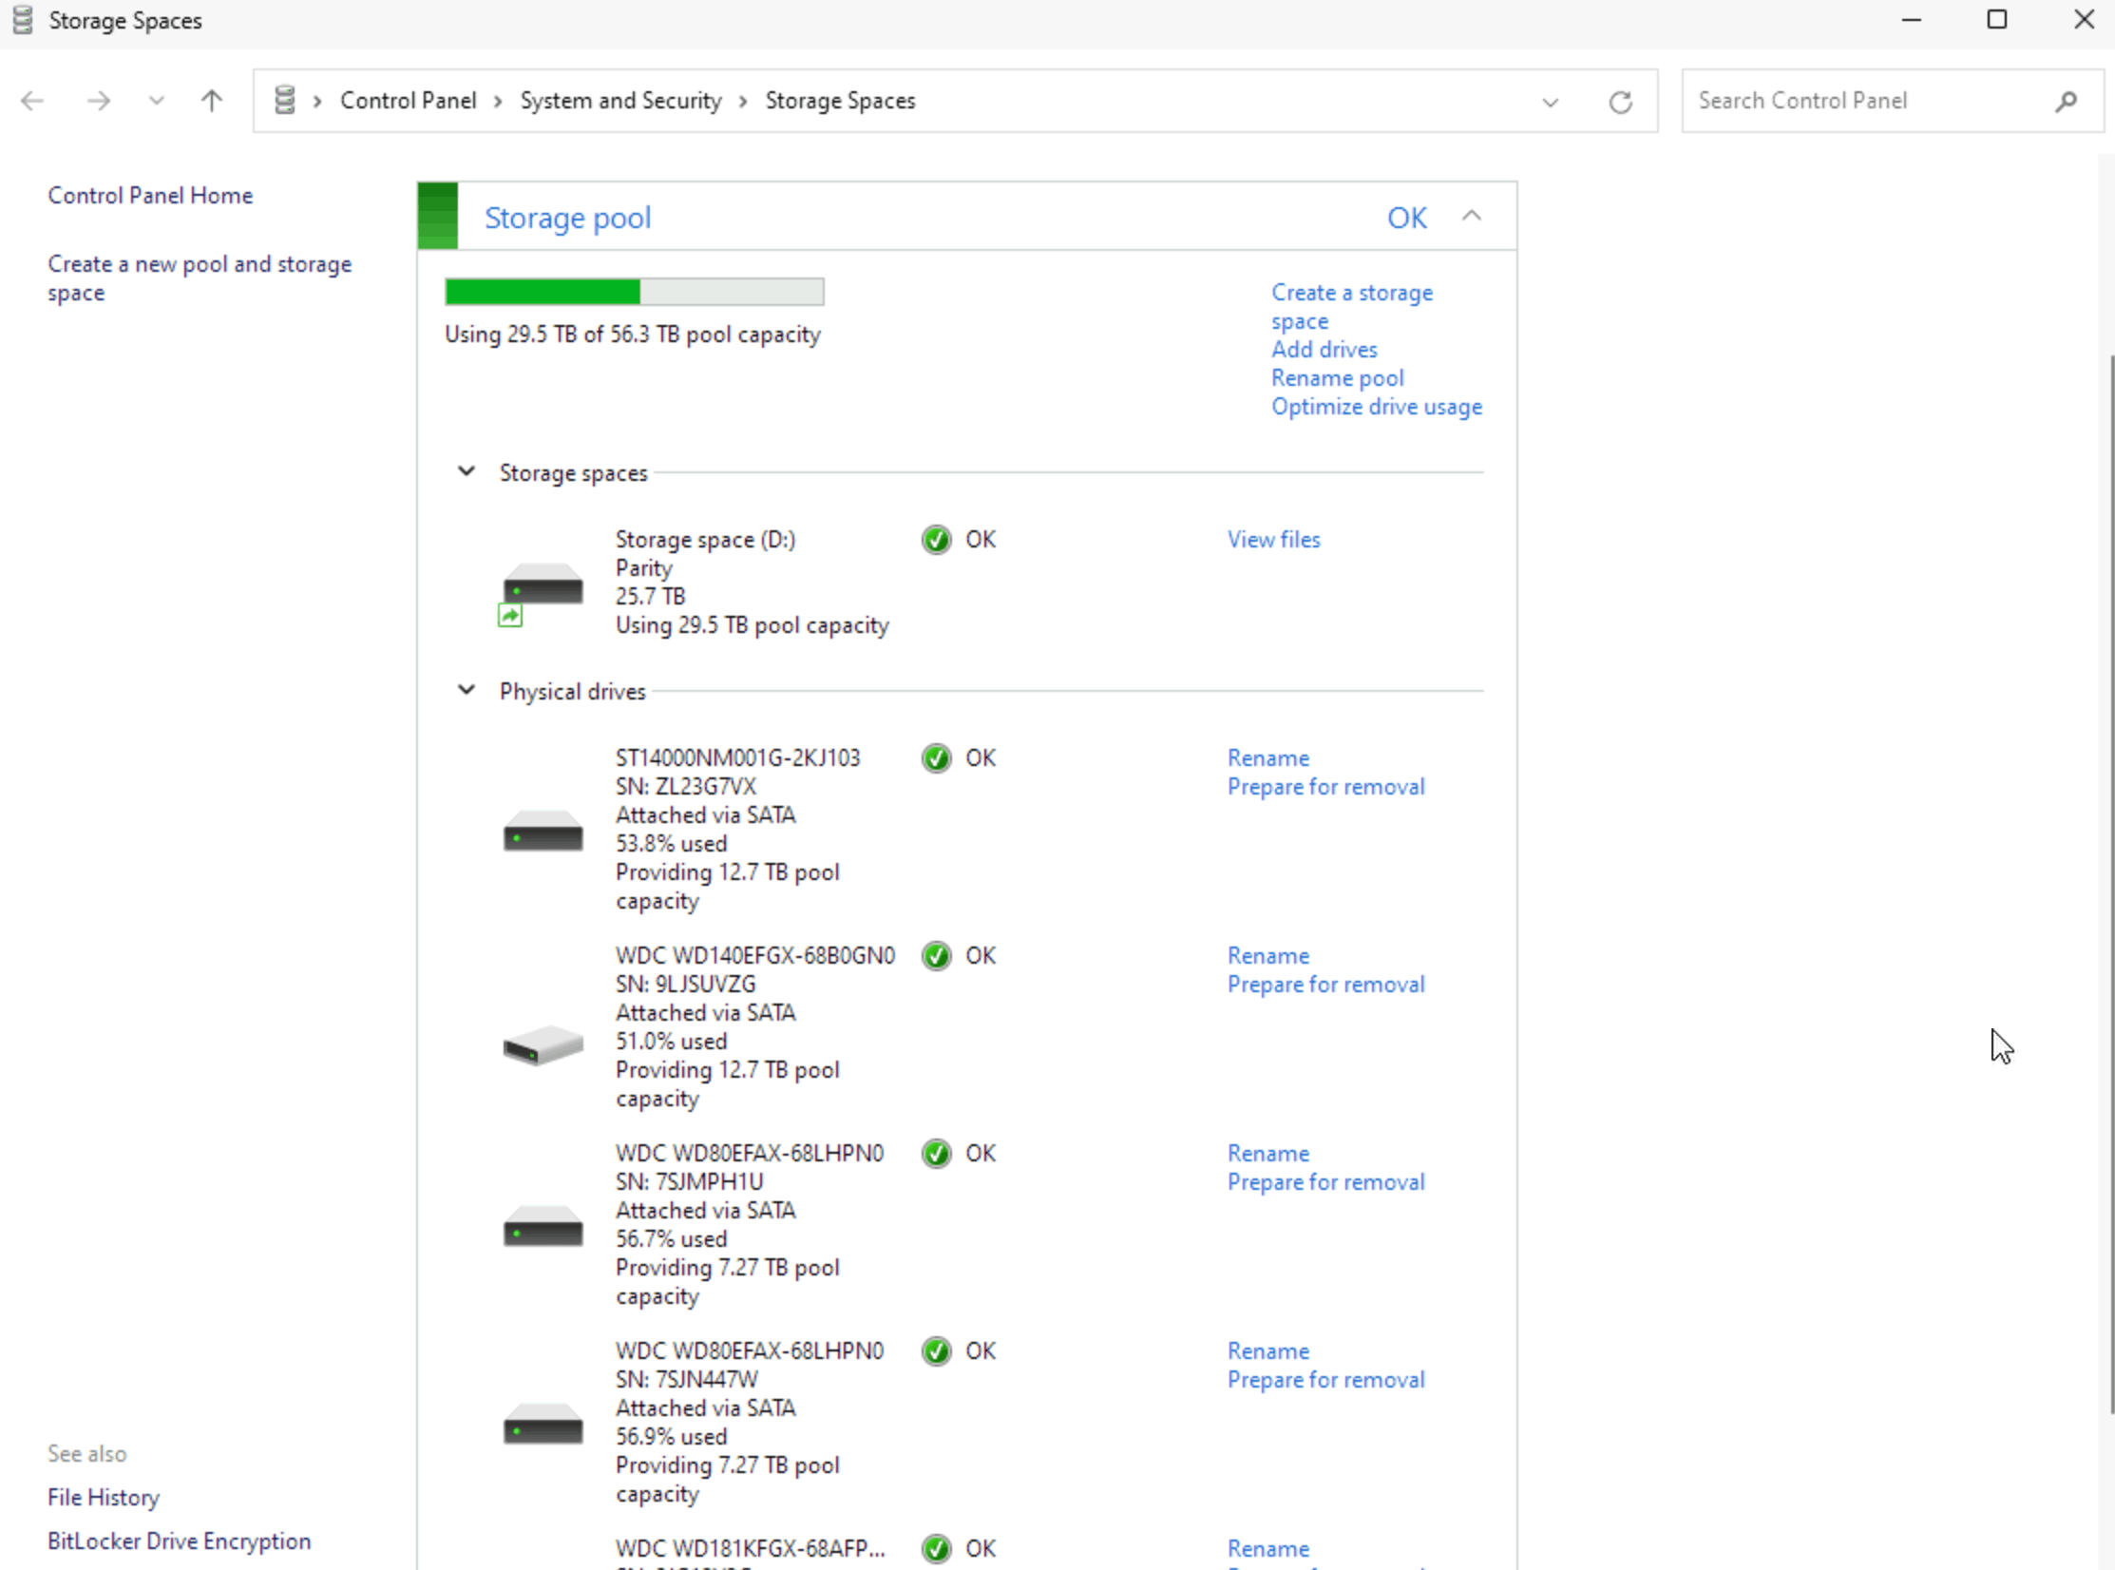Open the address bar history dropdown

click(x=1550, y=102)
